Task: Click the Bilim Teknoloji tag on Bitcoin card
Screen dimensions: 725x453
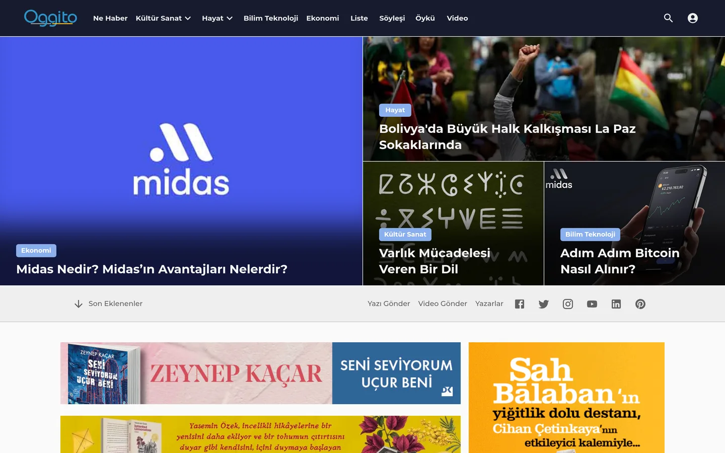Action: pyautogui.click(x=590, y=235)
